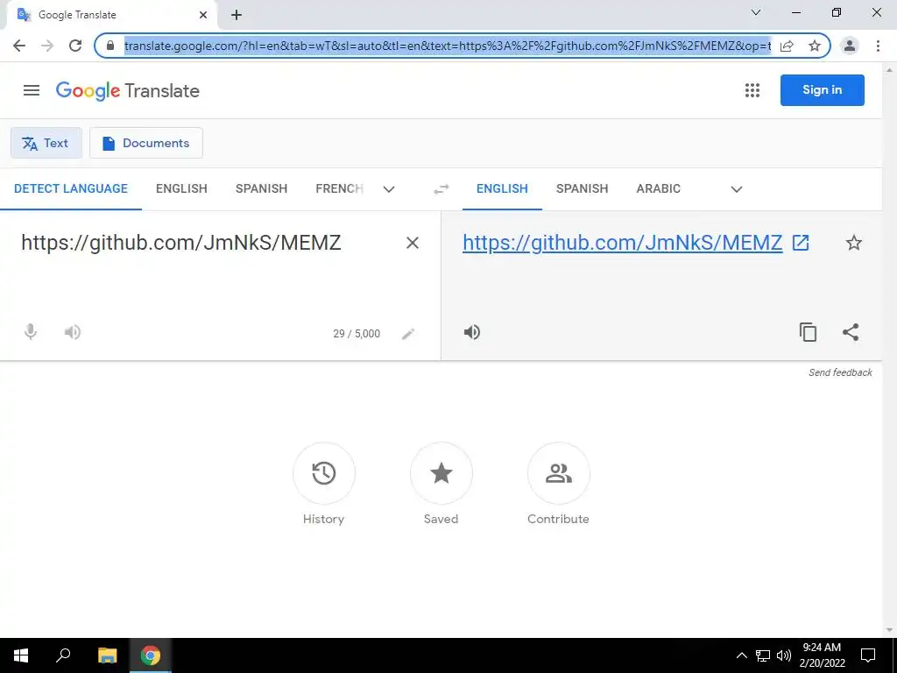The width and height of the screenshot is (897, 673).
Task: Choose English as source language
Action: (x=181, y=189)
